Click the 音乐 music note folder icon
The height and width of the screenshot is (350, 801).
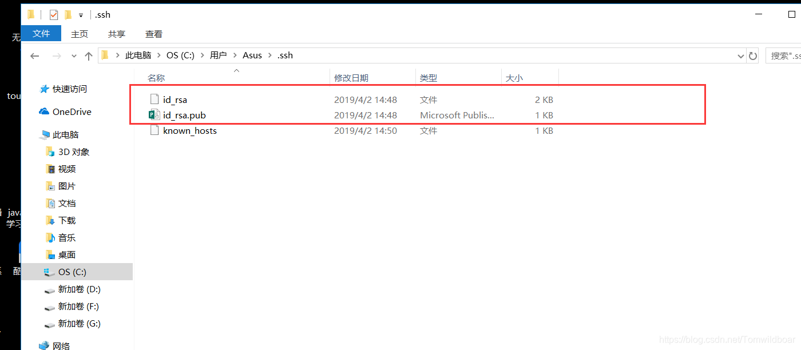point(50,237)
